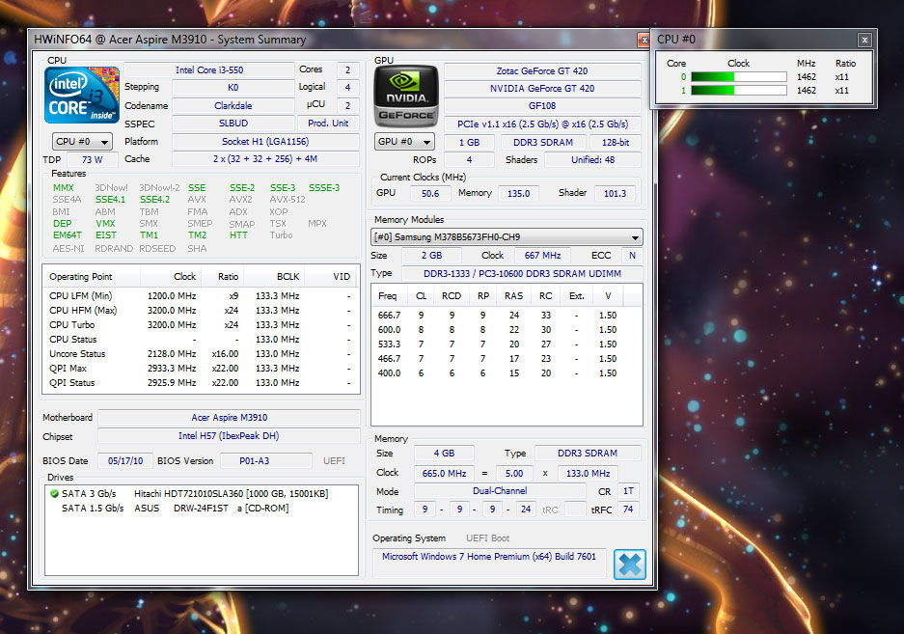Viewport: 904px width, 634px height.
Task: Click the 128-bit GPU memory bus value
Action: click(616, 143)
